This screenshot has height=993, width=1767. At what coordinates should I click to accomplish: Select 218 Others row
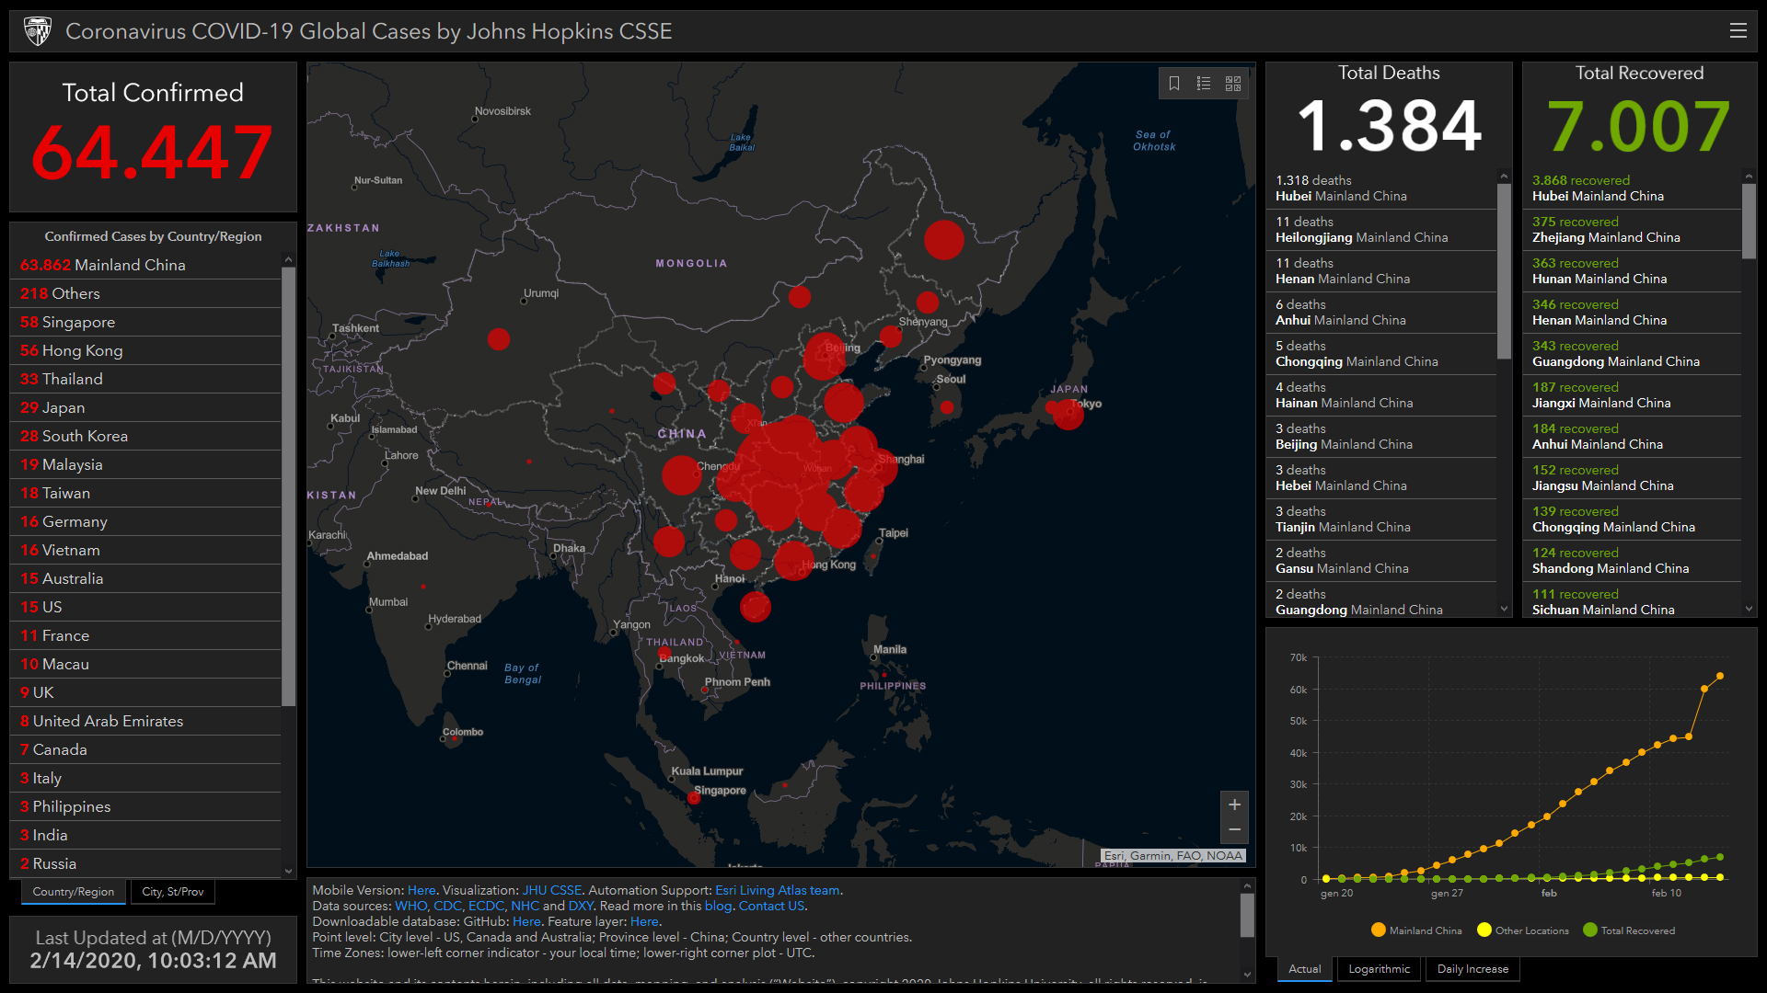click(145, 293)
